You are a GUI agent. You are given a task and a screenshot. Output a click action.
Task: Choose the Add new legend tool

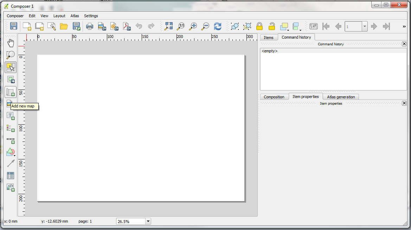(x=11, y=128)
